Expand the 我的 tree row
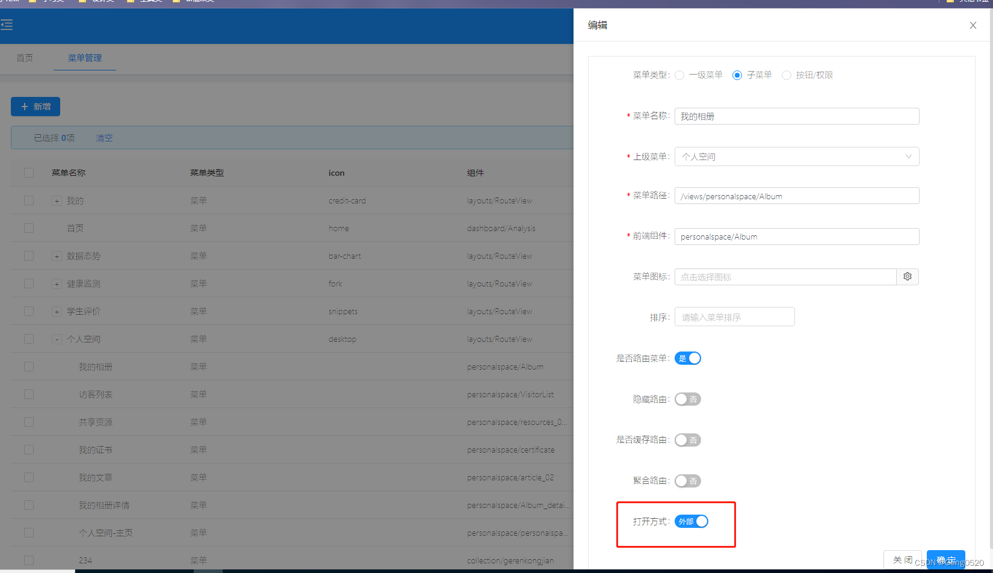This screenshot has width=993, height=573. tap(57, 201)
